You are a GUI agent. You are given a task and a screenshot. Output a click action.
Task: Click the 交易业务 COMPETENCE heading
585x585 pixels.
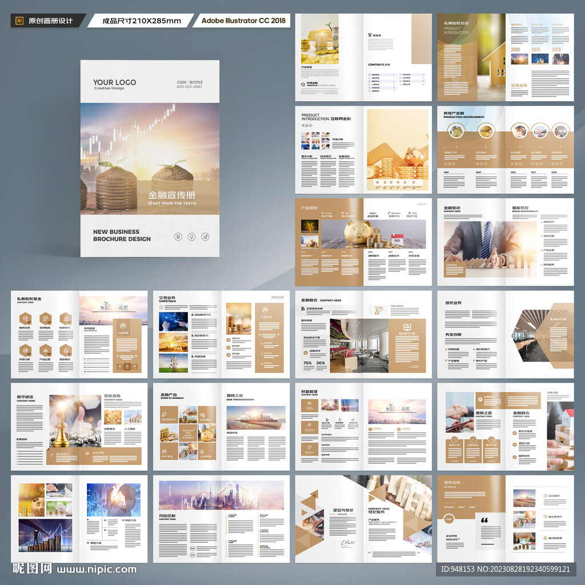tap(167, 299)
